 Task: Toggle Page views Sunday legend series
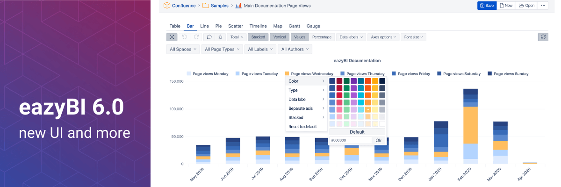[x=508, y=74]
